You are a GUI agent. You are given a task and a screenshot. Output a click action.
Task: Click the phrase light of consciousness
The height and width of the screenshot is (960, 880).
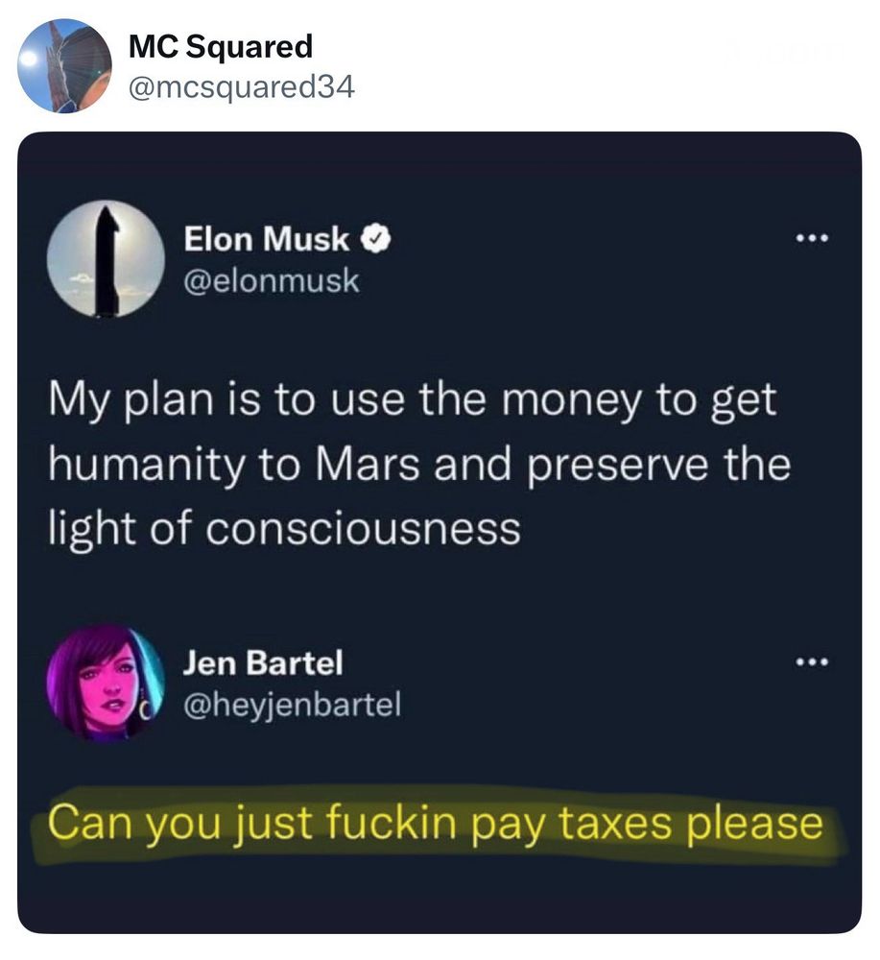(278, 528)
